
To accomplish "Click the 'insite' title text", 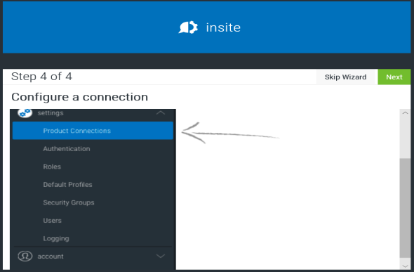I will [223, 27].
